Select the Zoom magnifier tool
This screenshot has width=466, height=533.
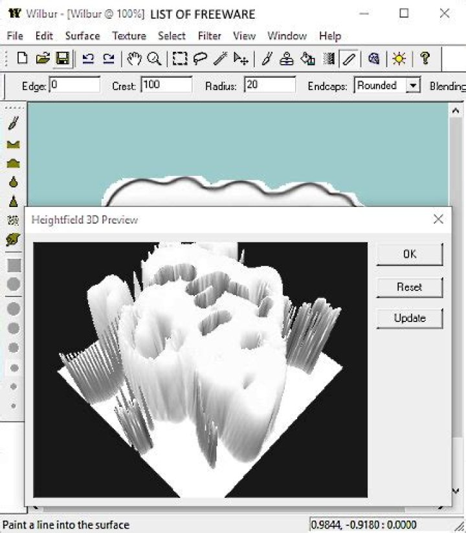click(x=154, y=59)
